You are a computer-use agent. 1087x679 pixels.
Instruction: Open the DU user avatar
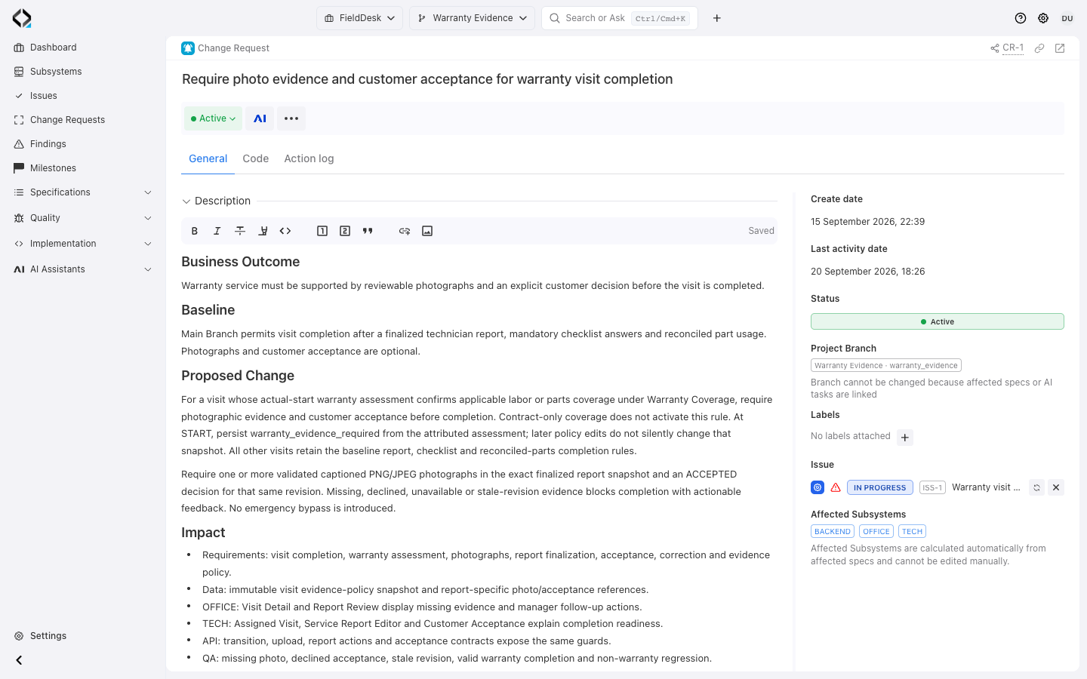click(x=1067, y=18)
